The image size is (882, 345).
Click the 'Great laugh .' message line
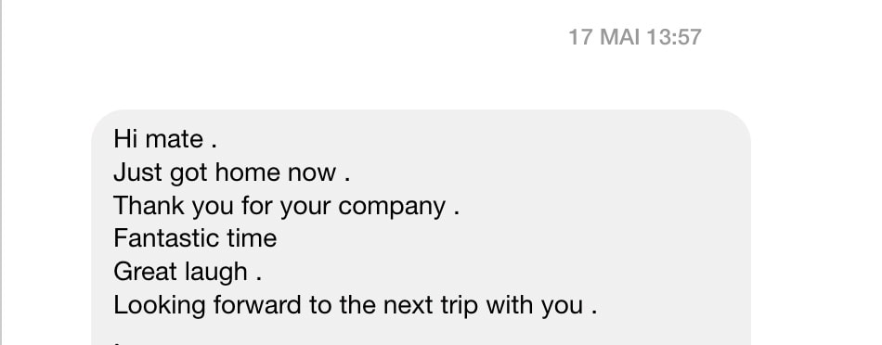click(x=188, y=272)
